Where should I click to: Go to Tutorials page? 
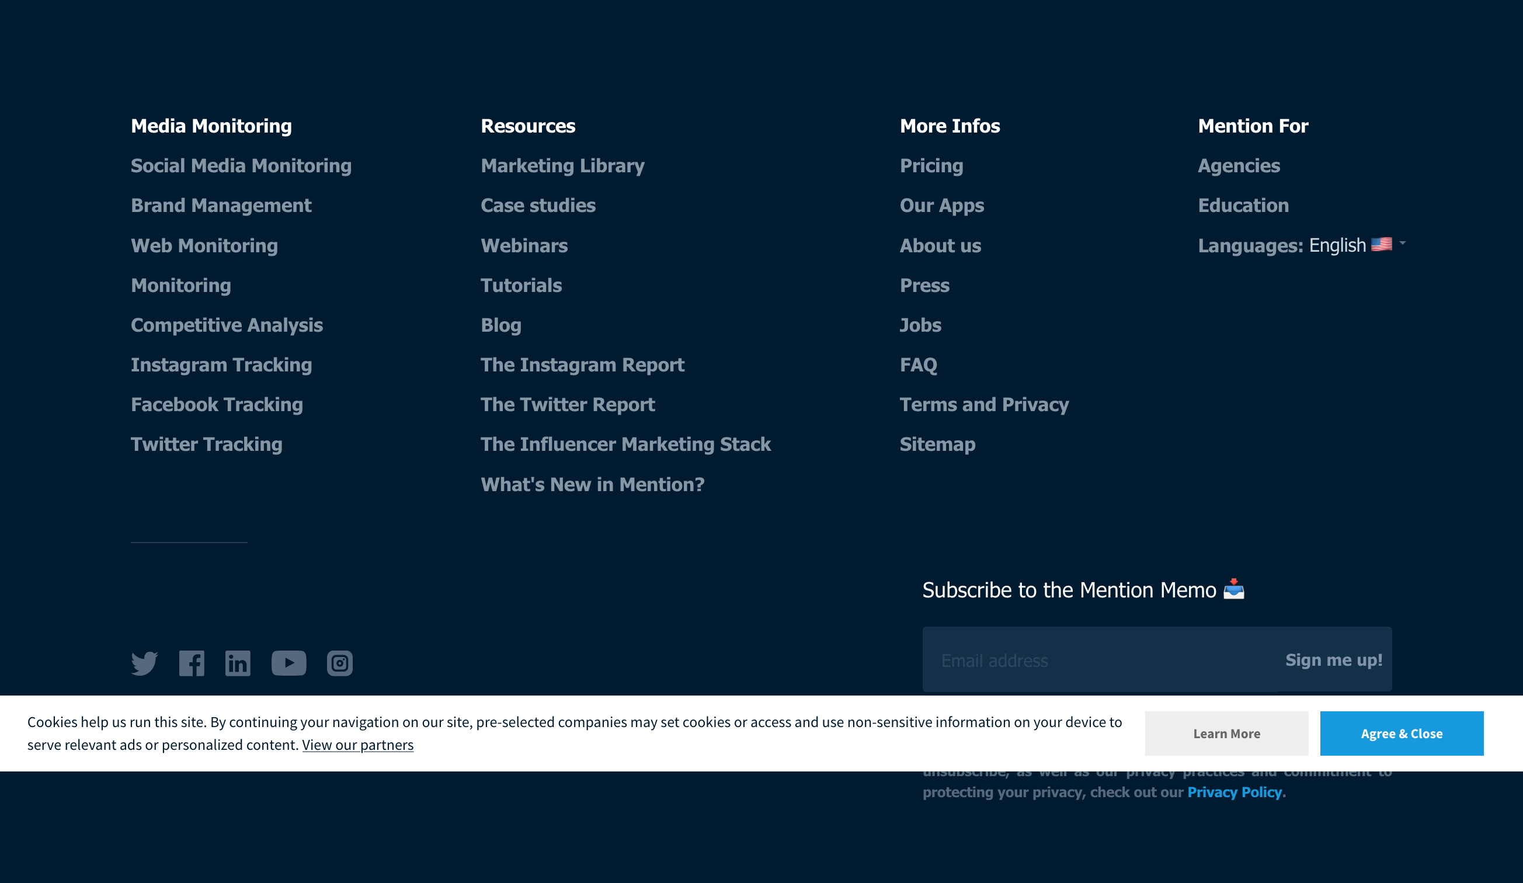click(x=521, y=285)
